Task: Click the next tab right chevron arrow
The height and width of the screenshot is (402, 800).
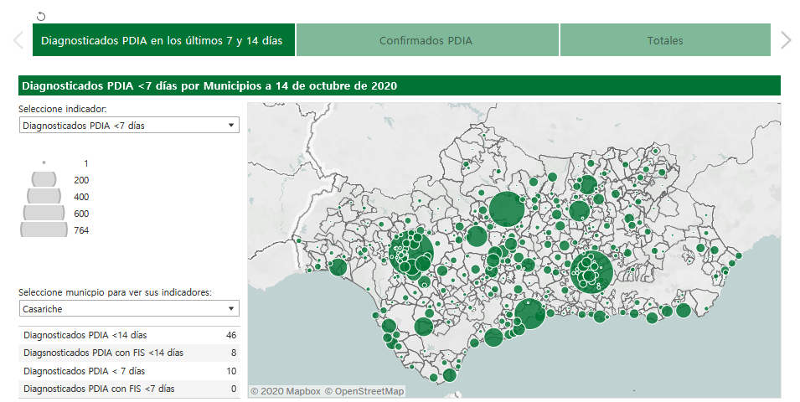Action: coord(785,40)
